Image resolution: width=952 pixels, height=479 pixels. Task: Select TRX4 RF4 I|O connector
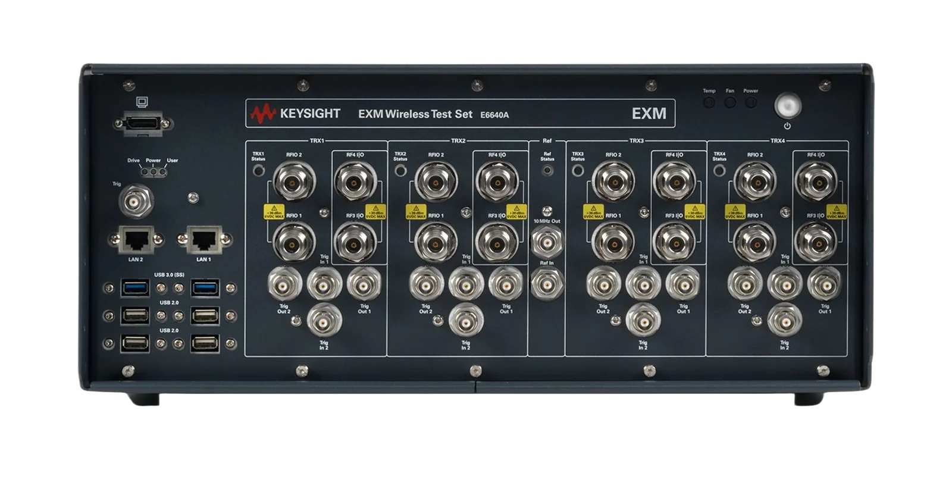(x=816, y=182)
